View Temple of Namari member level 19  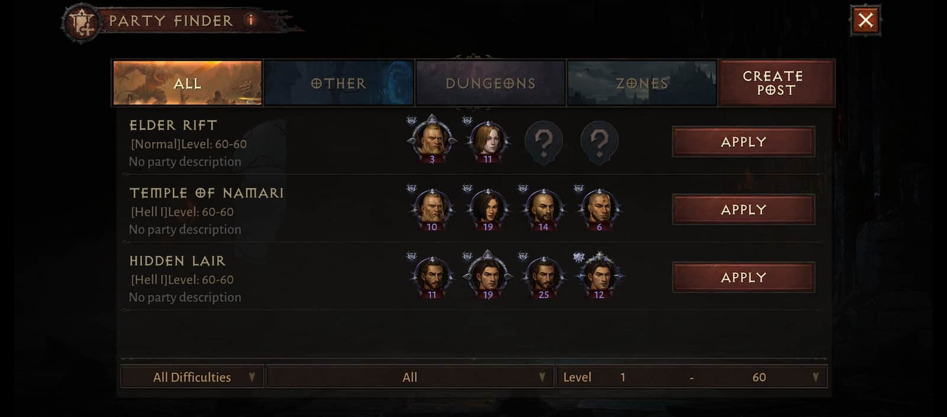point(488,209)
